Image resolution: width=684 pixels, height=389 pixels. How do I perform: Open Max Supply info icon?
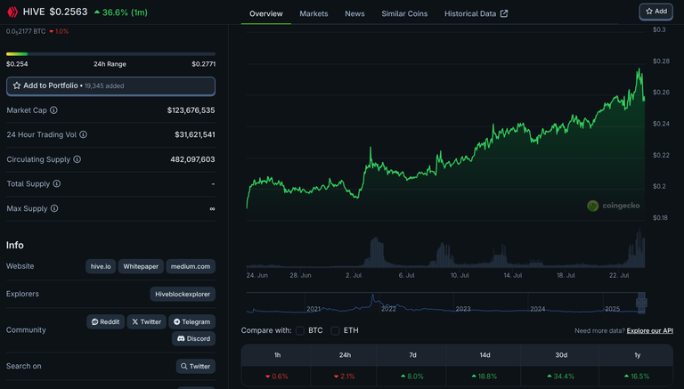point(54,208)
